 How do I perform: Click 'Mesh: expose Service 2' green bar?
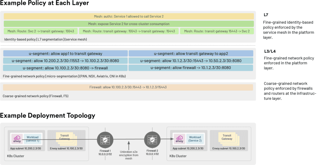[128, 24]
